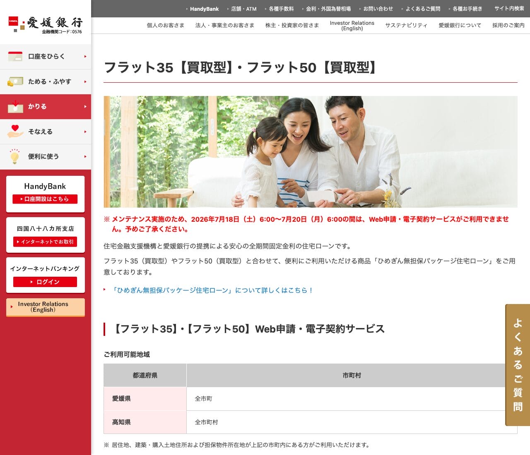Click the ご利用可能地域 label
Screen dimensions: 530x455
point(127,354)
